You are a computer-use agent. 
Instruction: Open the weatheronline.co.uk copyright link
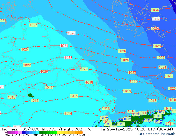click(157, 134)
